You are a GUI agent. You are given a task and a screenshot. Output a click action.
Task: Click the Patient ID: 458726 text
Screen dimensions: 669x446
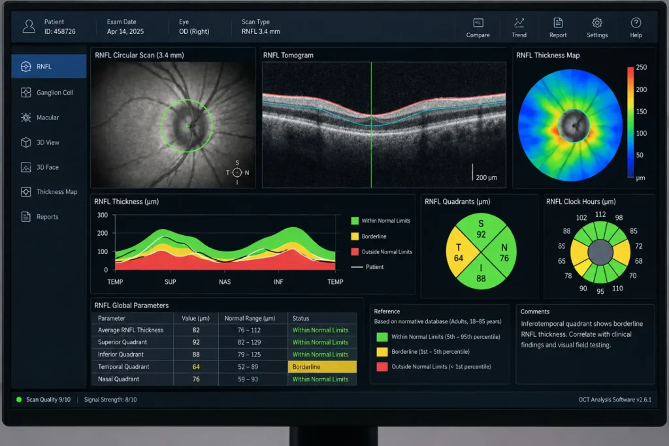(x=59, y=31)
